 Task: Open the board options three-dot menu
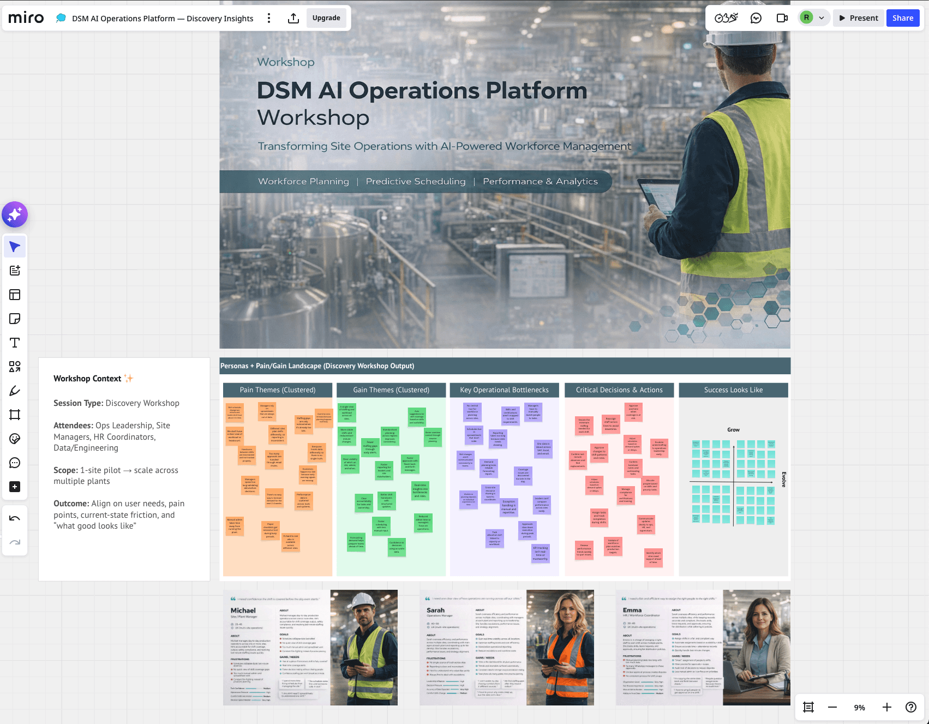268,18
